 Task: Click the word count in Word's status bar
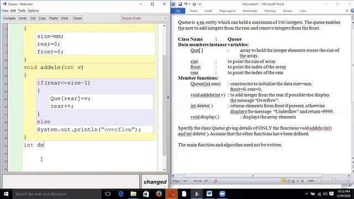coord(201,181)
